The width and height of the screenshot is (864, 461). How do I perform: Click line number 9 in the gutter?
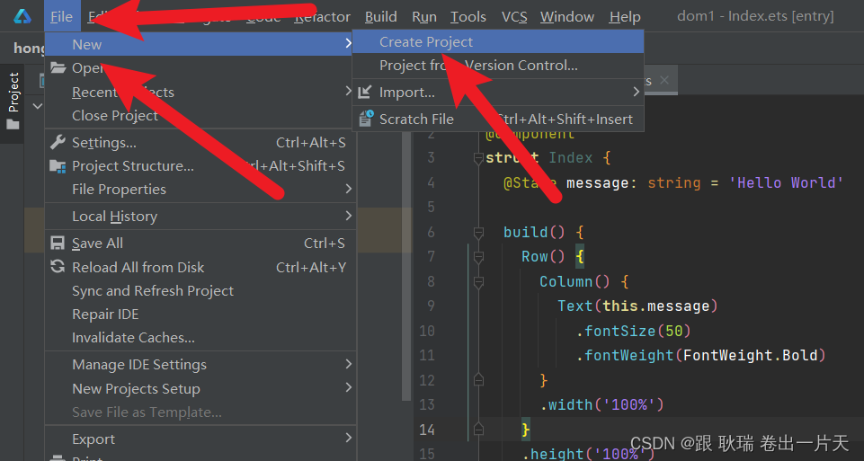click(431, 306)
